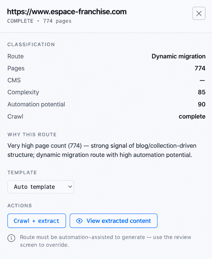Click the dropdown chevron in template selector
The width and height of the screenshot is (212, 259).
coord(70,187)
